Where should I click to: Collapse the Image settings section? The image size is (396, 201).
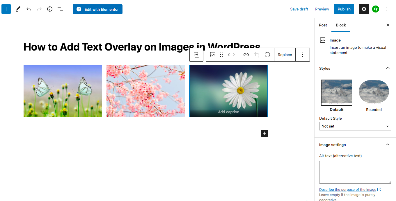point(388,145)
